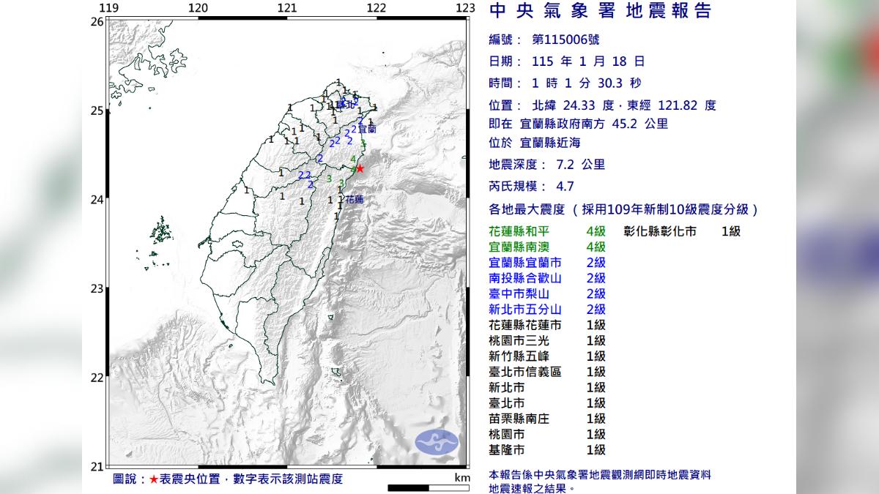Click the 宜蘭 label on the map
The width and height of the screenshot is (879, 494).
point(366,129)
